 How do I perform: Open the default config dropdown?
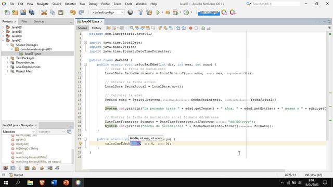point(108,12)
